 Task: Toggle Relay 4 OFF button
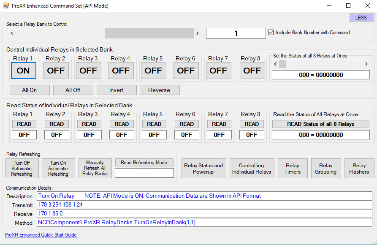121,71
